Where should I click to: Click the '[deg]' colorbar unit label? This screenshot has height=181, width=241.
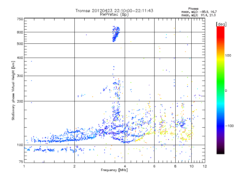point(221,24)
